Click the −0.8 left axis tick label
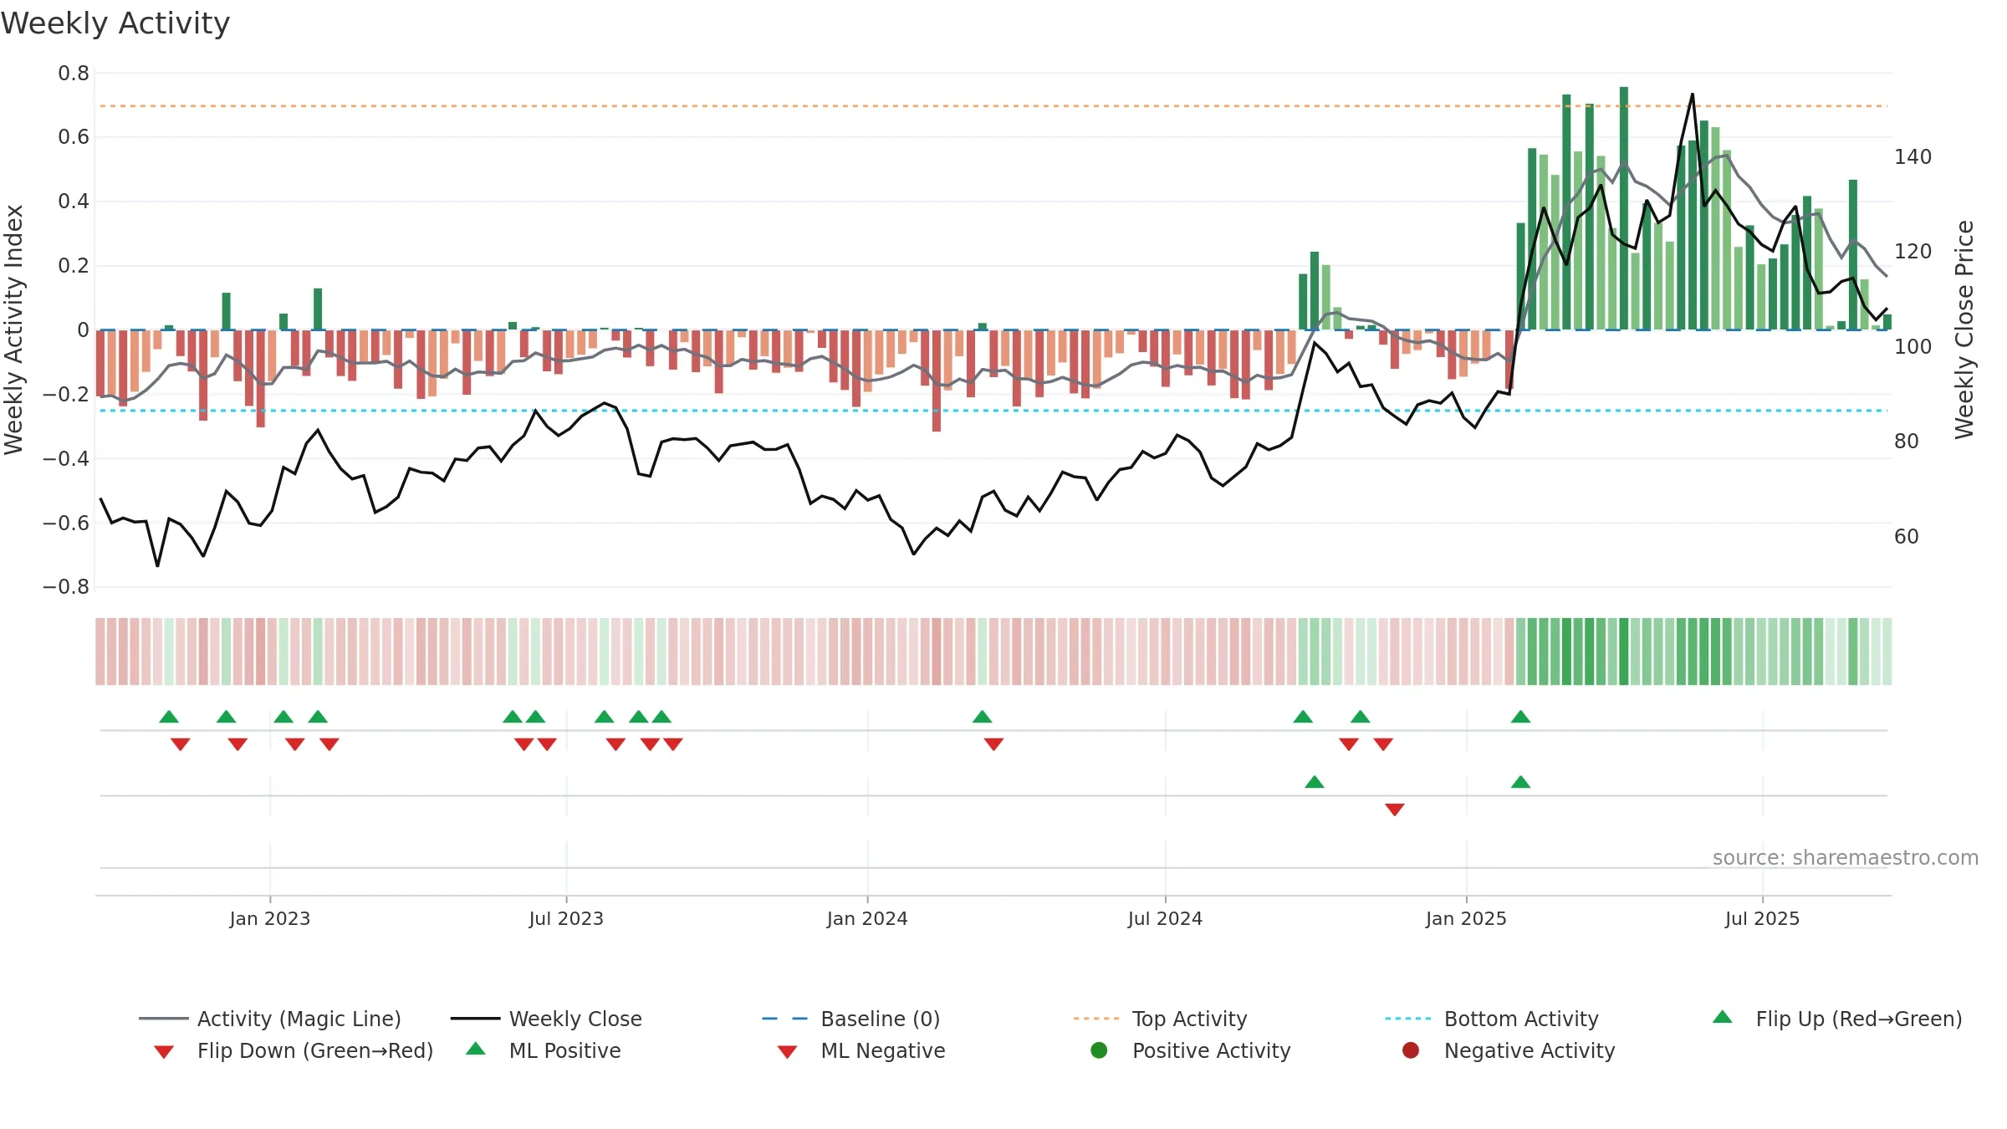 click(x=66, y=587)
